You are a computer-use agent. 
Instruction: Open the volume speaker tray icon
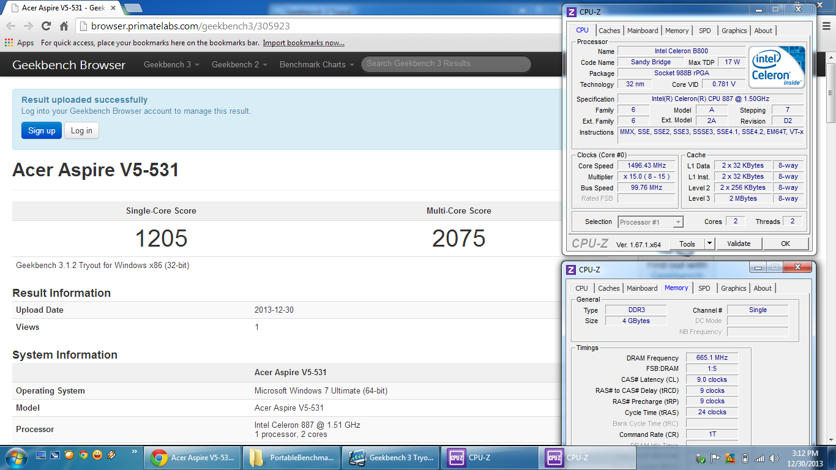[x=774, y=458]
